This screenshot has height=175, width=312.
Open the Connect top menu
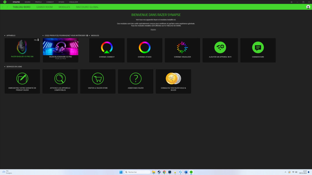(50, 2)
